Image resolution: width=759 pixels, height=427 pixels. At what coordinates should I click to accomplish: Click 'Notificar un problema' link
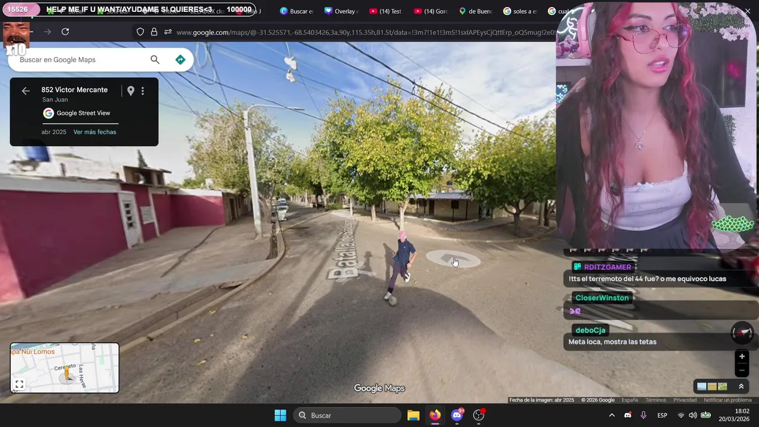[728, 400]
